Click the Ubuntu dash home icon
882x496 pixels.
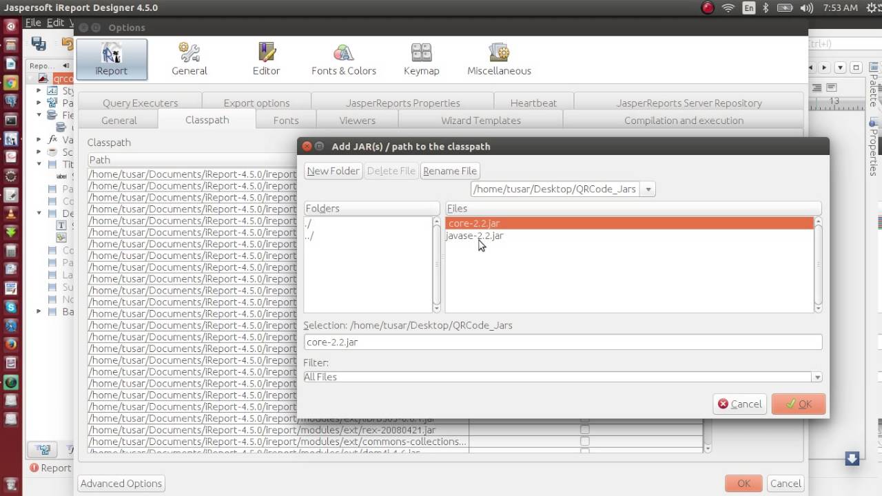(x=10, y=27)
